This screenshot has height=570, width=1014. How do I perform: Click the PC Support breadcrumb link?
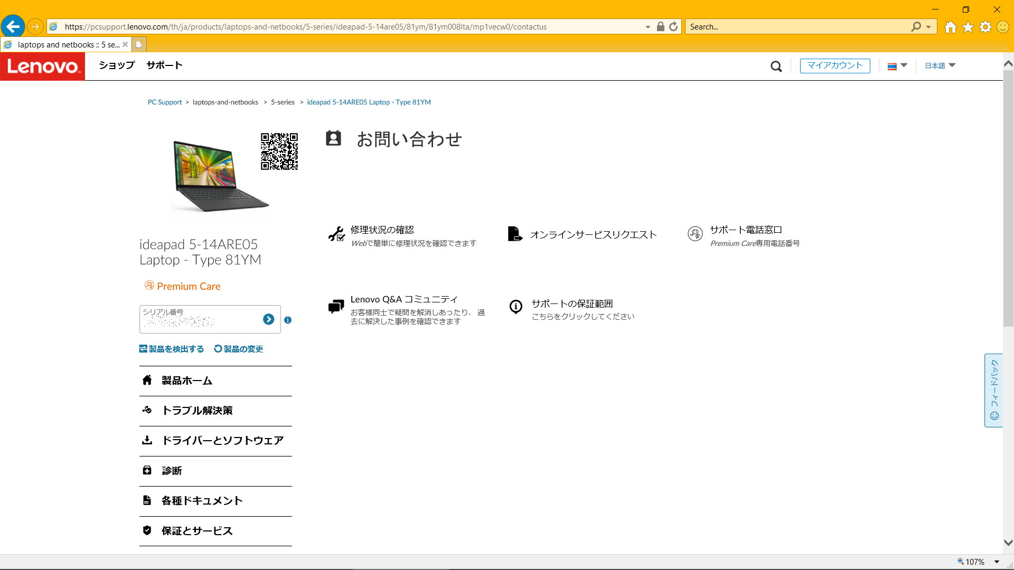(165, 102)
